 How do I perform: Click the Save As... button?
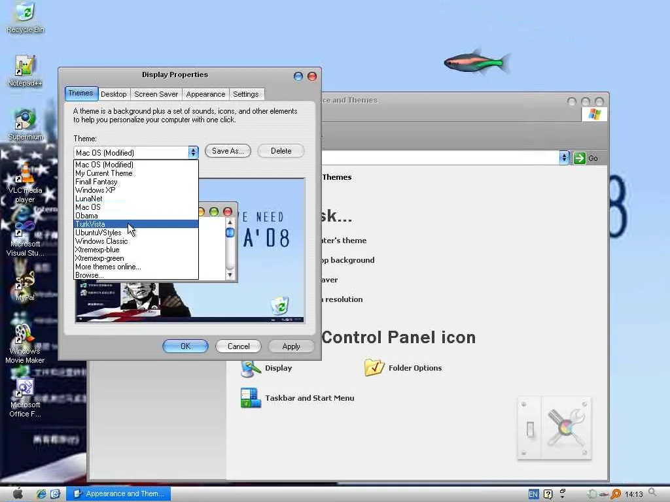pyautogui.click(x=228, y=151)
